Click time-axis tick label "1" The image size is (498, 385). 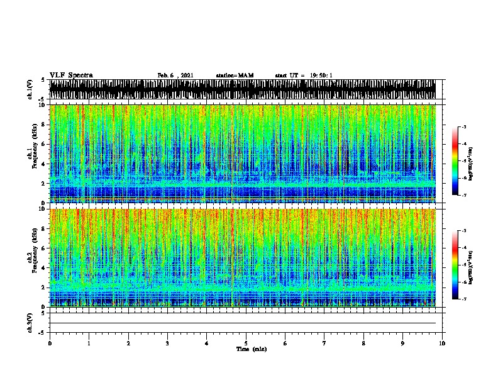89,343
